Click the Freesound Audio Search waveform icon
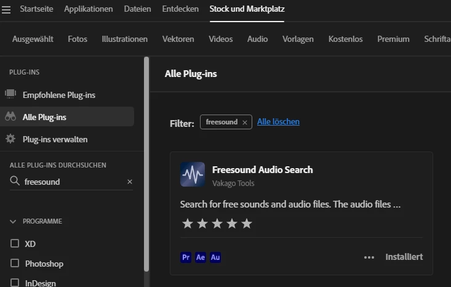Viewport: 451px width, 287px height. [x=193, y=174]
